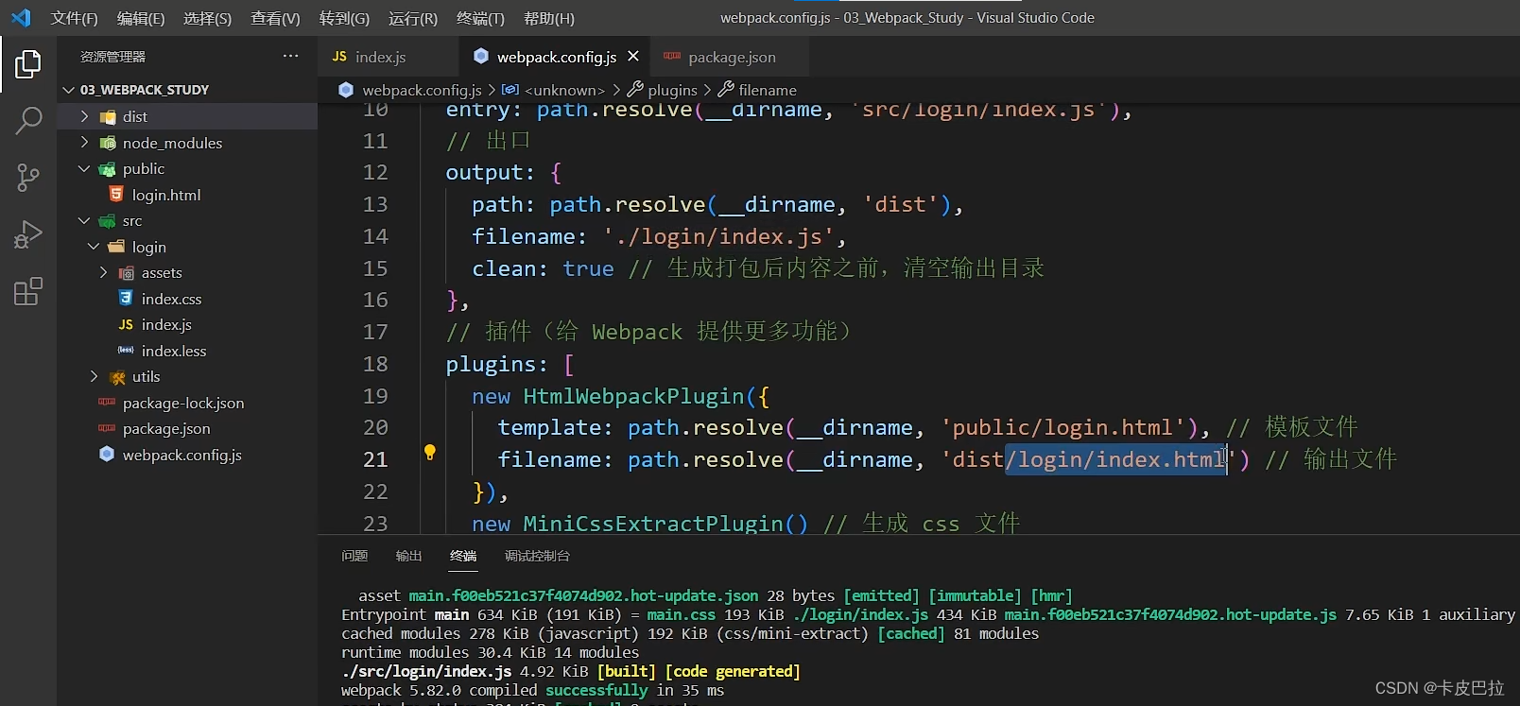Open the Explorer view in activity bar
This screenshot has height=706, width=1520.
pyautogui.click(x=28, y=64)
